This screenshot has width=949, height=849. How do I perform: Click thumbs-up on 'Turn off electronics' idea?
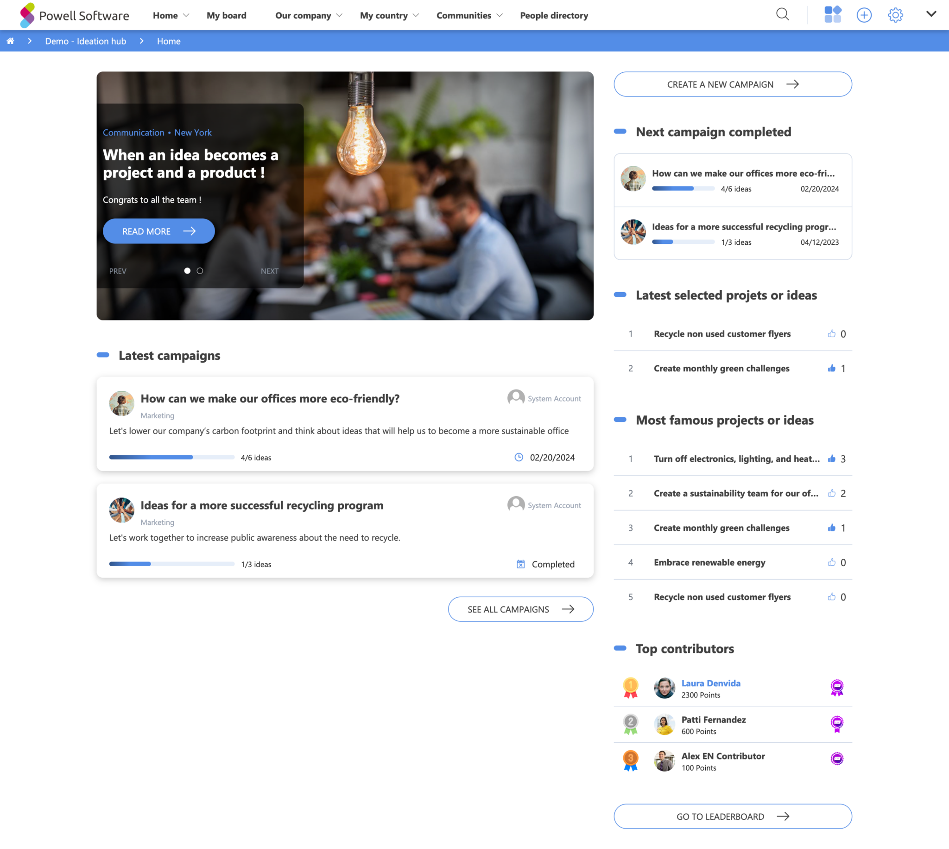click(831, 459)
